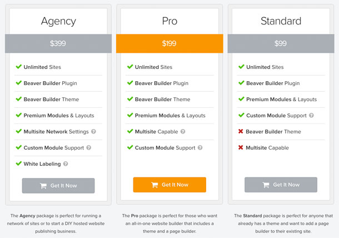Click Premium Modules & Layouts in Standard plan
The image size is (339, 238).
click(281, 100)
